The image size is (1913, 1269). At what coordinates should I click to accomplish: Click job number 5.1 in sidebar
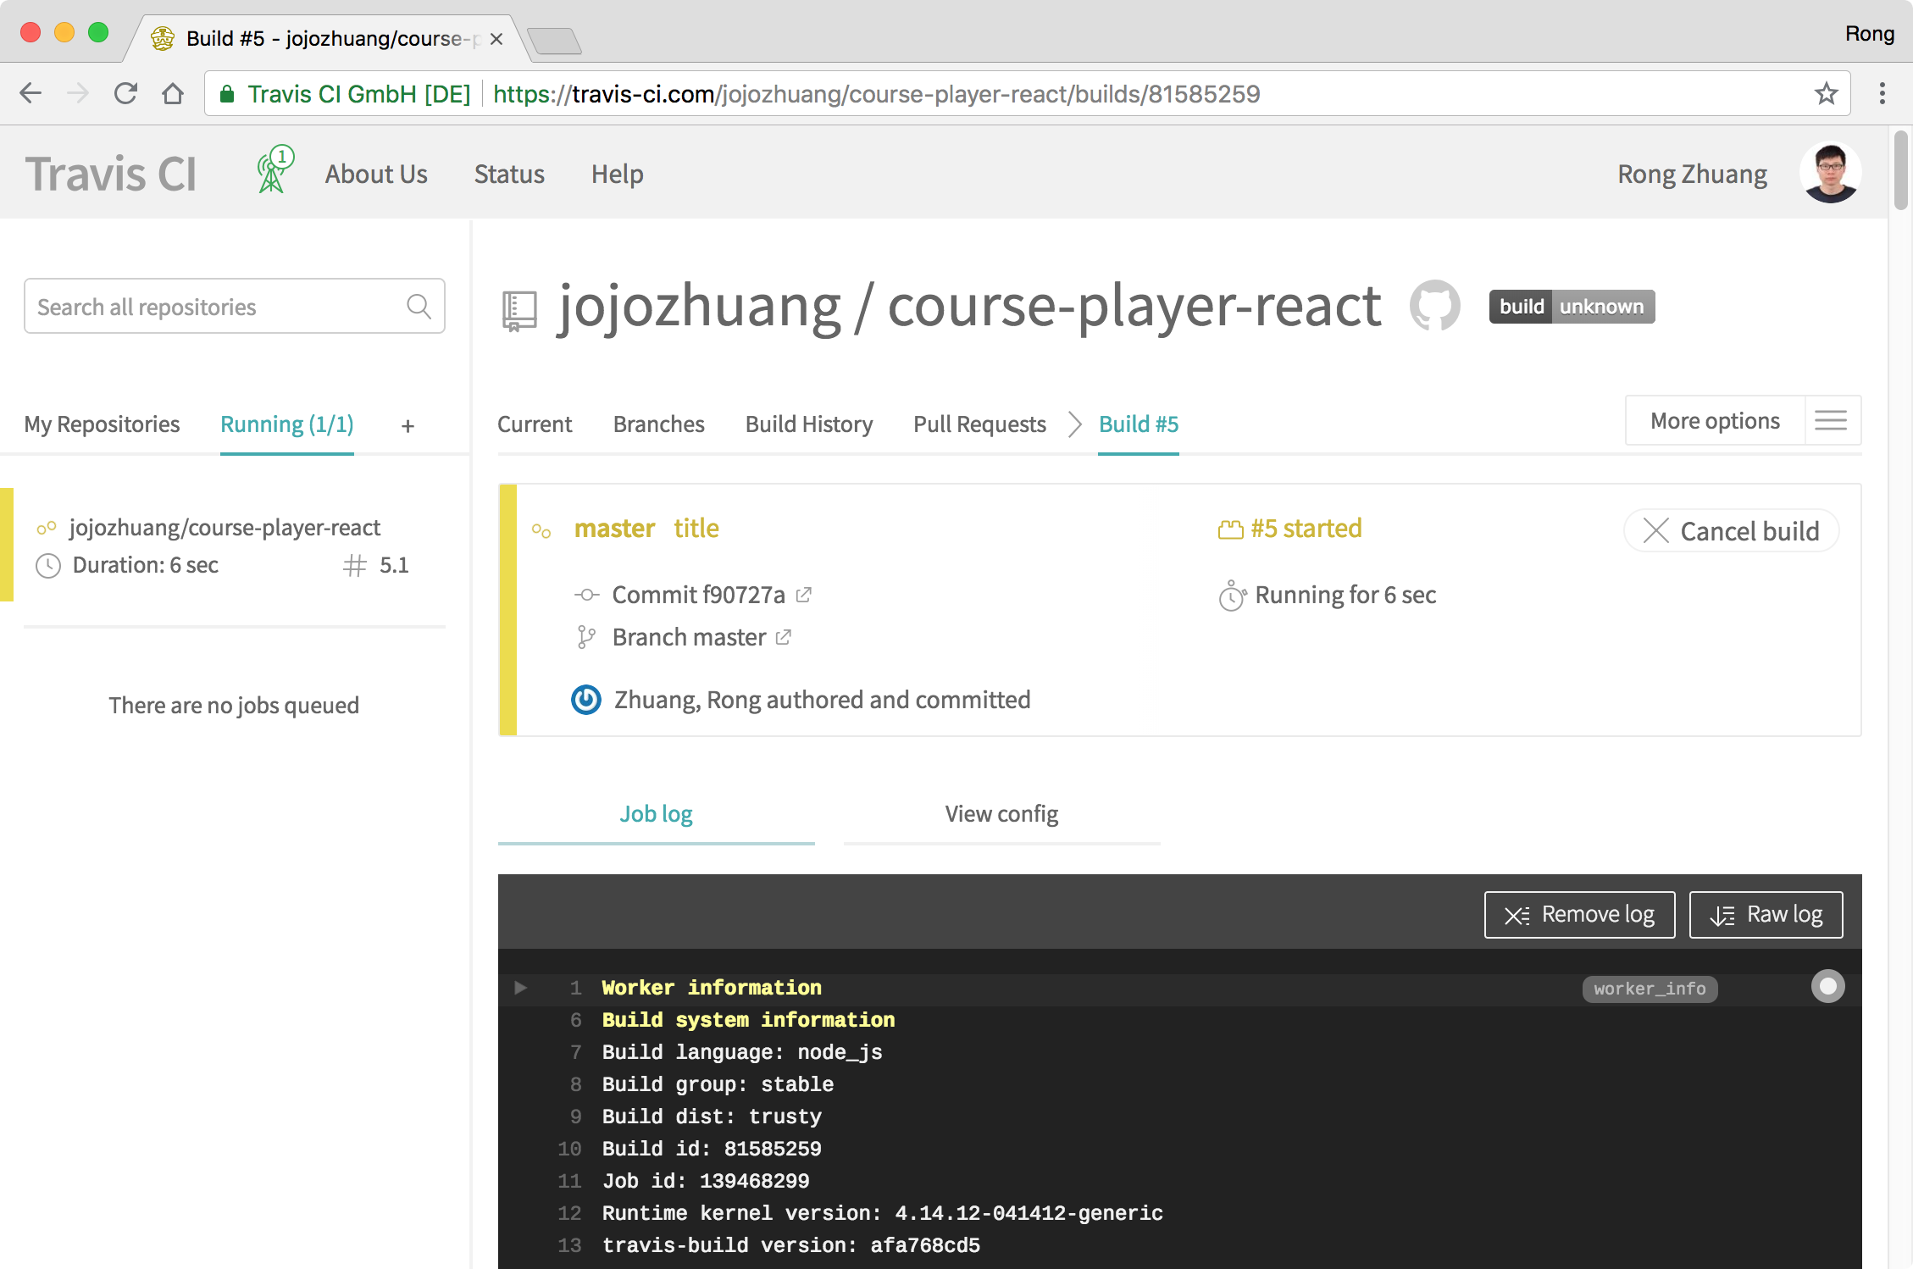click(x=394, y=565)
